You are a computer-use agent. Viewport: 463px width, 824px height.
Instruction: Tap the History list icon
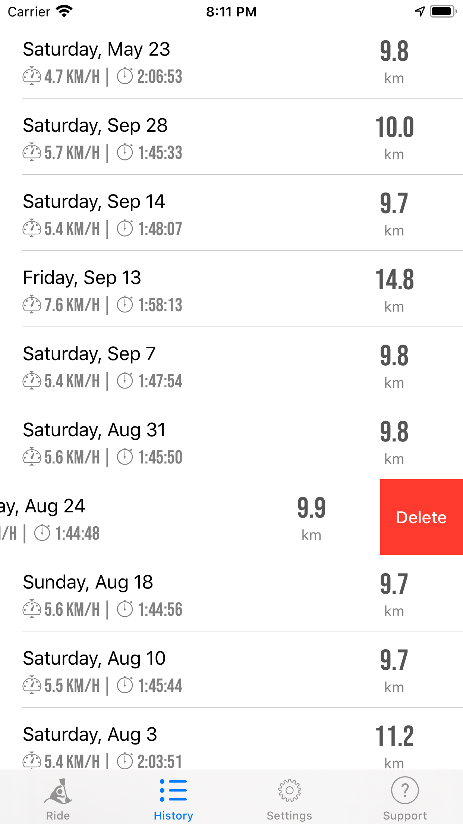coord(173,790)
